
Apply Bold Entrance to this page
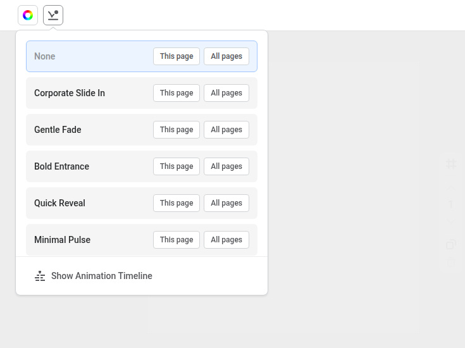point(177,166)
